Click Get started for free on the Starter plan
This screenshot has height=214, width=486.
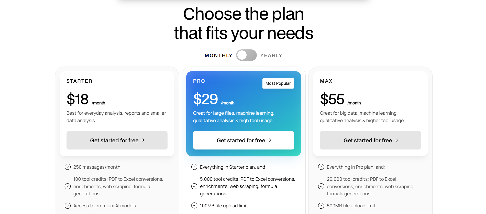tap(117, 140)
